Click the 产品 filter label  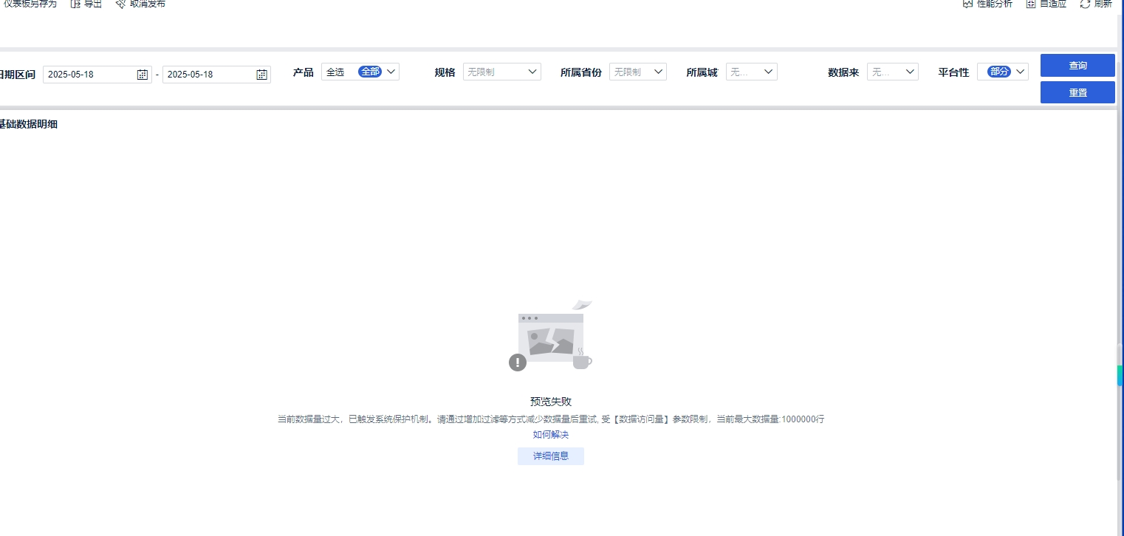point(304,72)
